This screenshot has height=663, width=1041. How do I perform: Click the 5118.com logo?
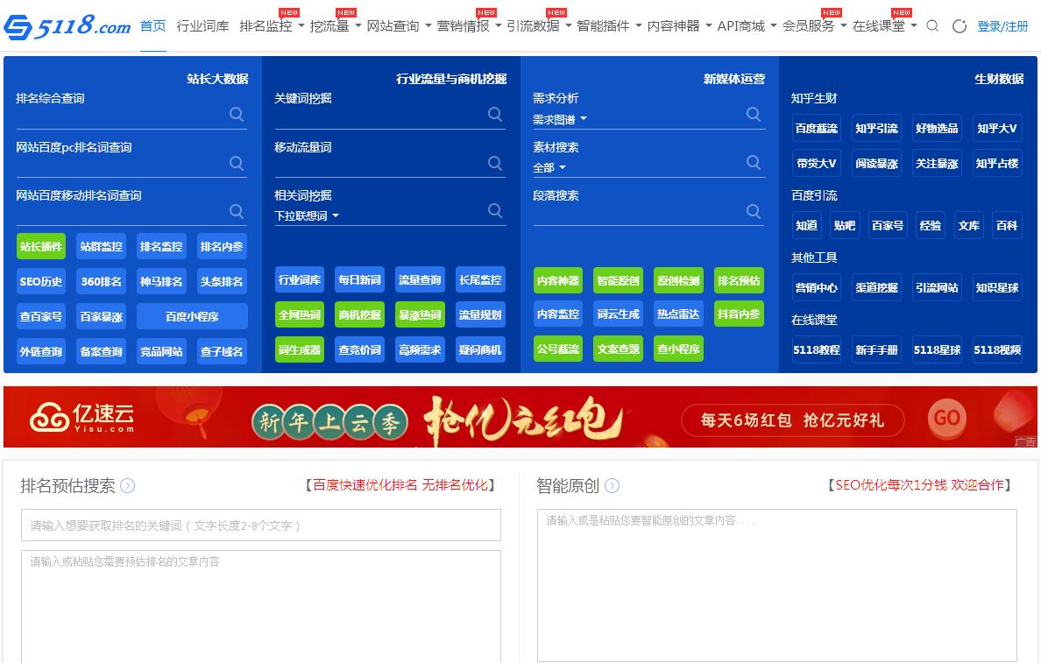point(67,26)
